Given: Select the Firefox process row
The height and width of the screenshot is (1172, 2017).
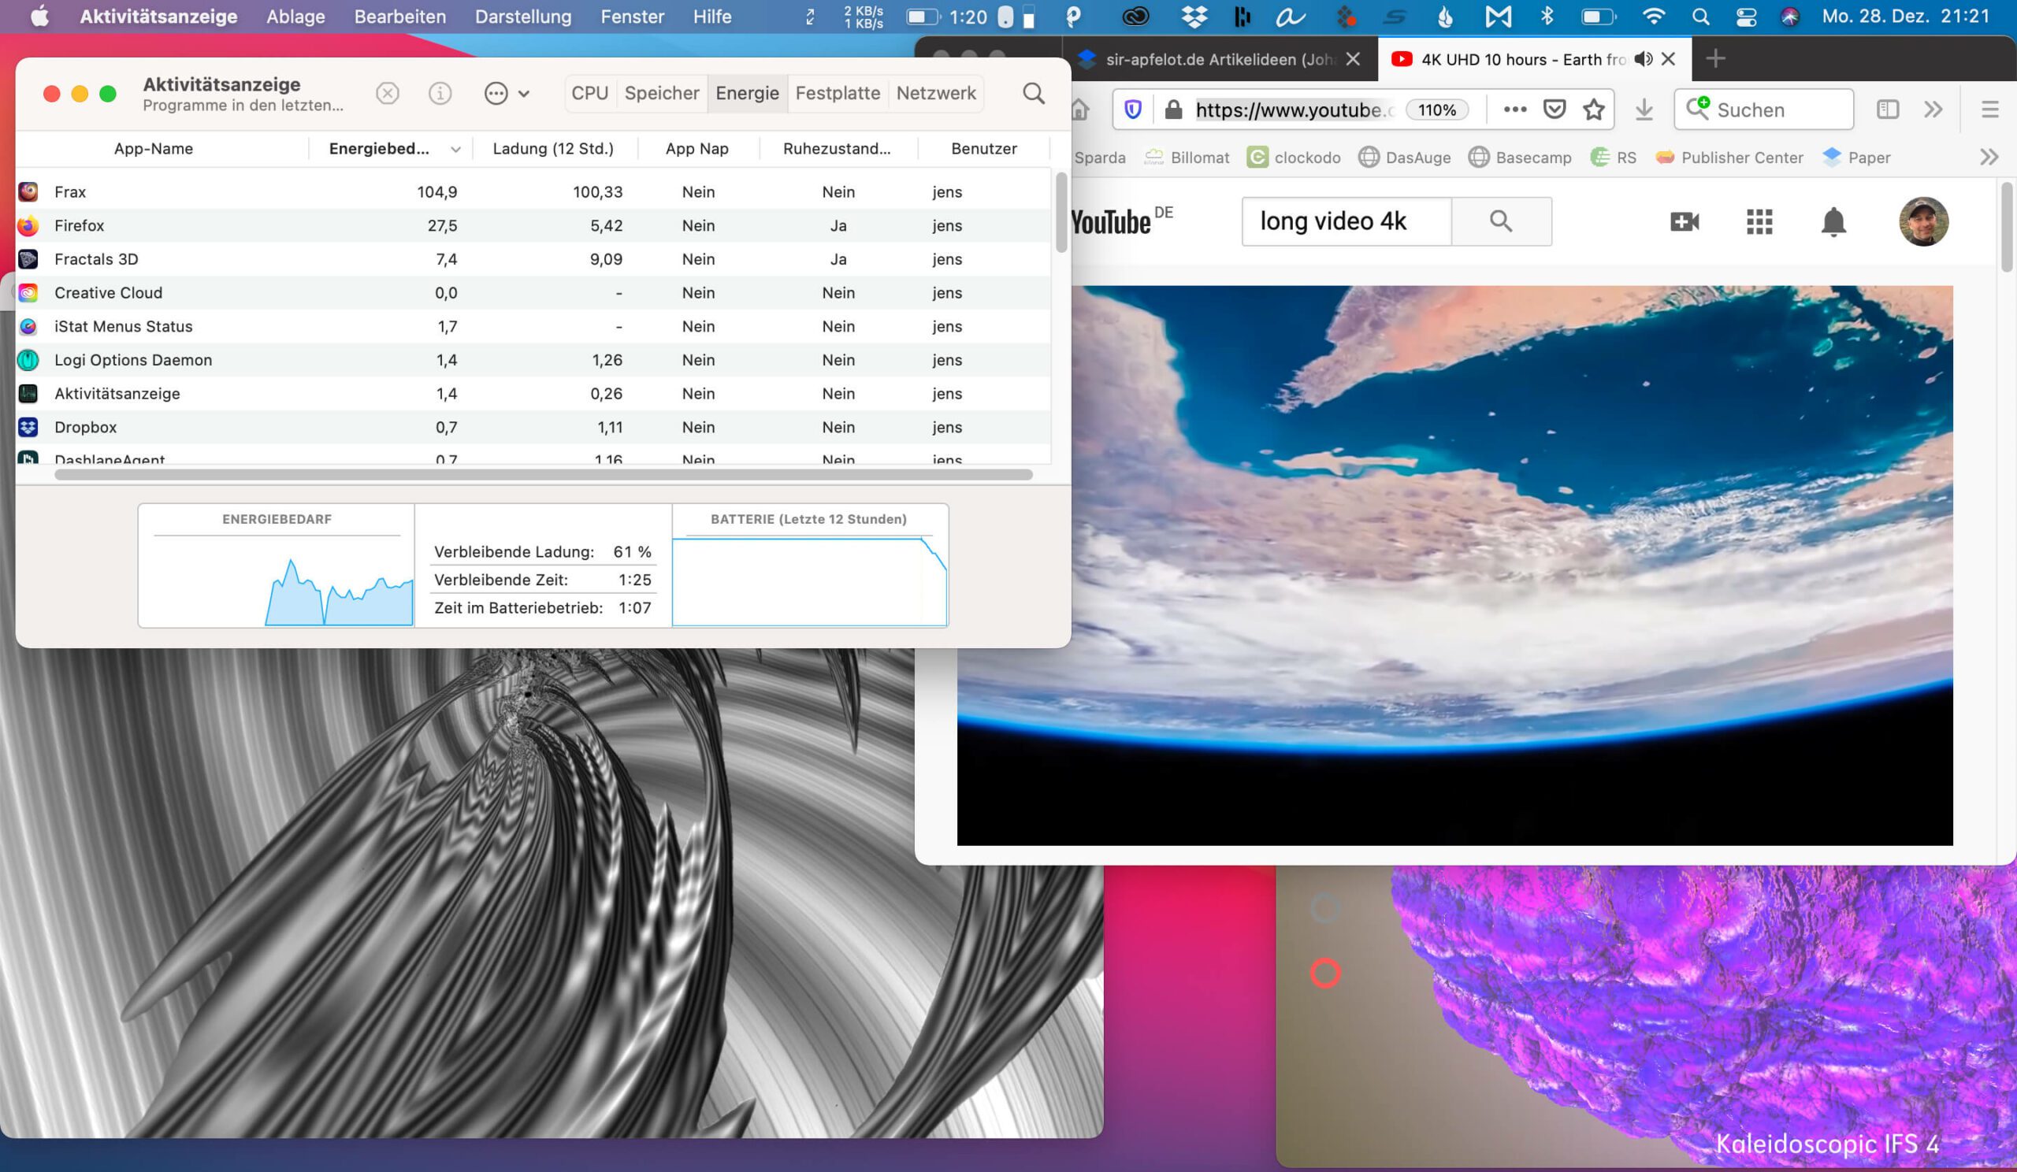Looking at the screenshot, I should [533, 225].
